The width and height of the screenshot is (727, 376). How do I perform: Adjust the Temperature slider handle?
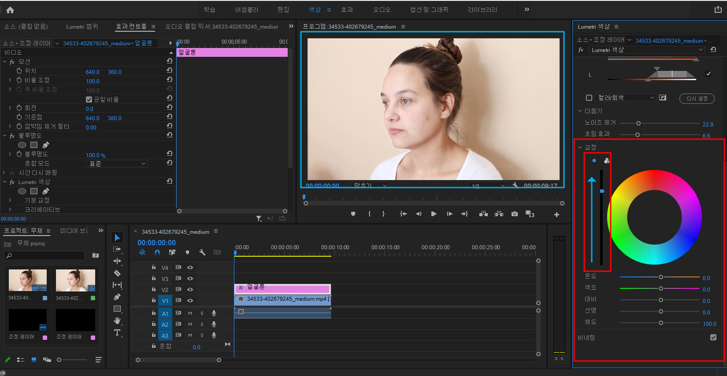tap(661, 277)
